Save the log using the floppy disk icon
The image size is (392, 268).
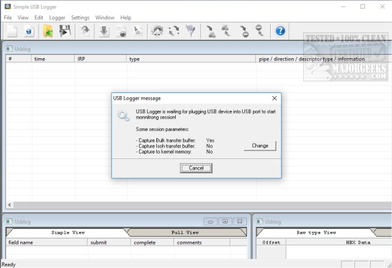[65, 31]
